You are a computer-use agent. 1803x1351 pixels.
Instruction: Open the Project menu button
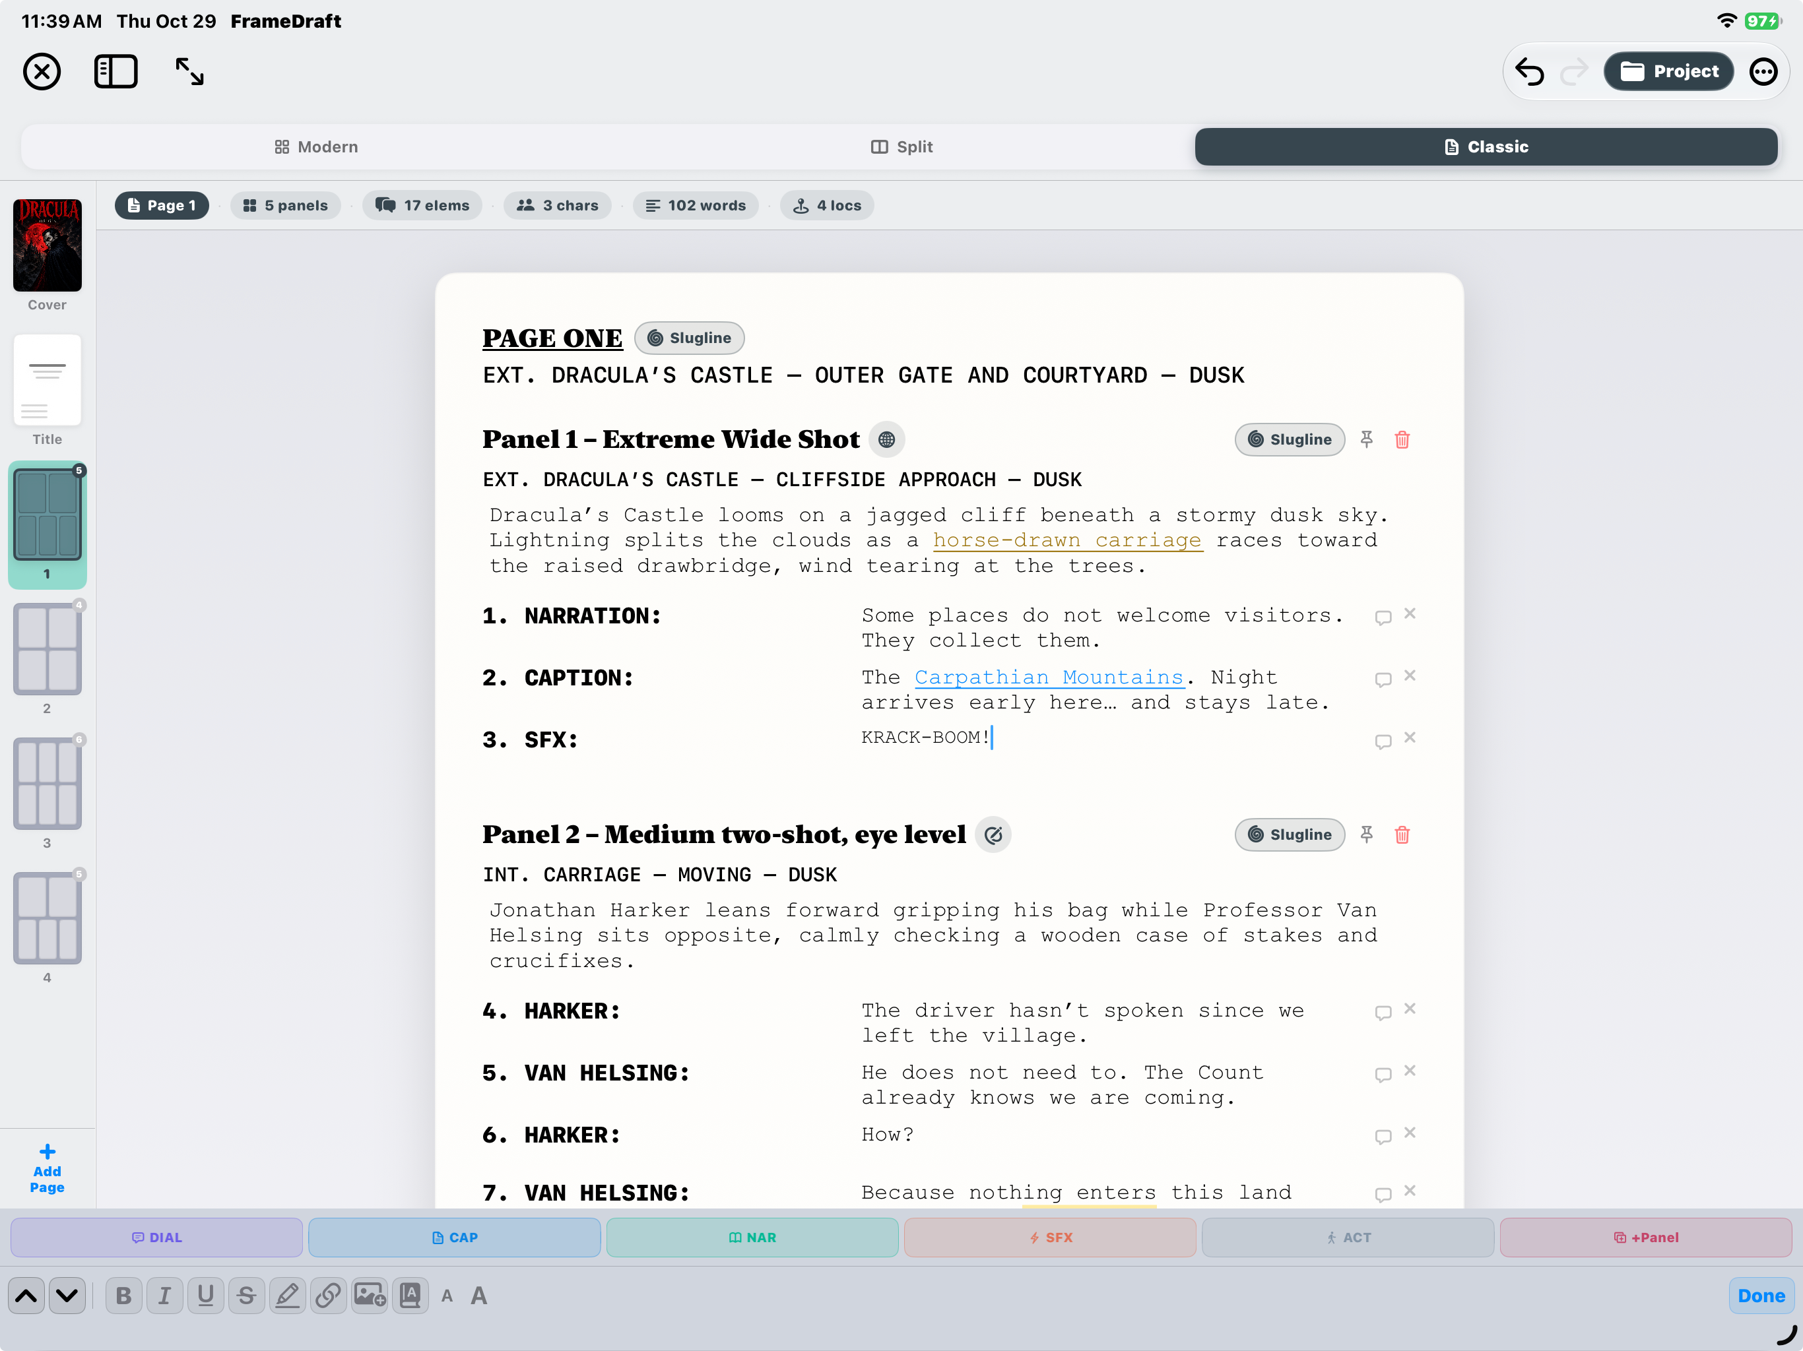click(1668, 72)
